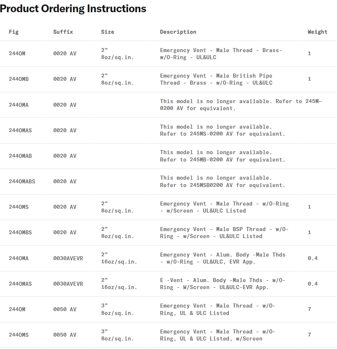
Task: Click the weight 0.4 in the 244OMA row
Action: pos(313,258)
